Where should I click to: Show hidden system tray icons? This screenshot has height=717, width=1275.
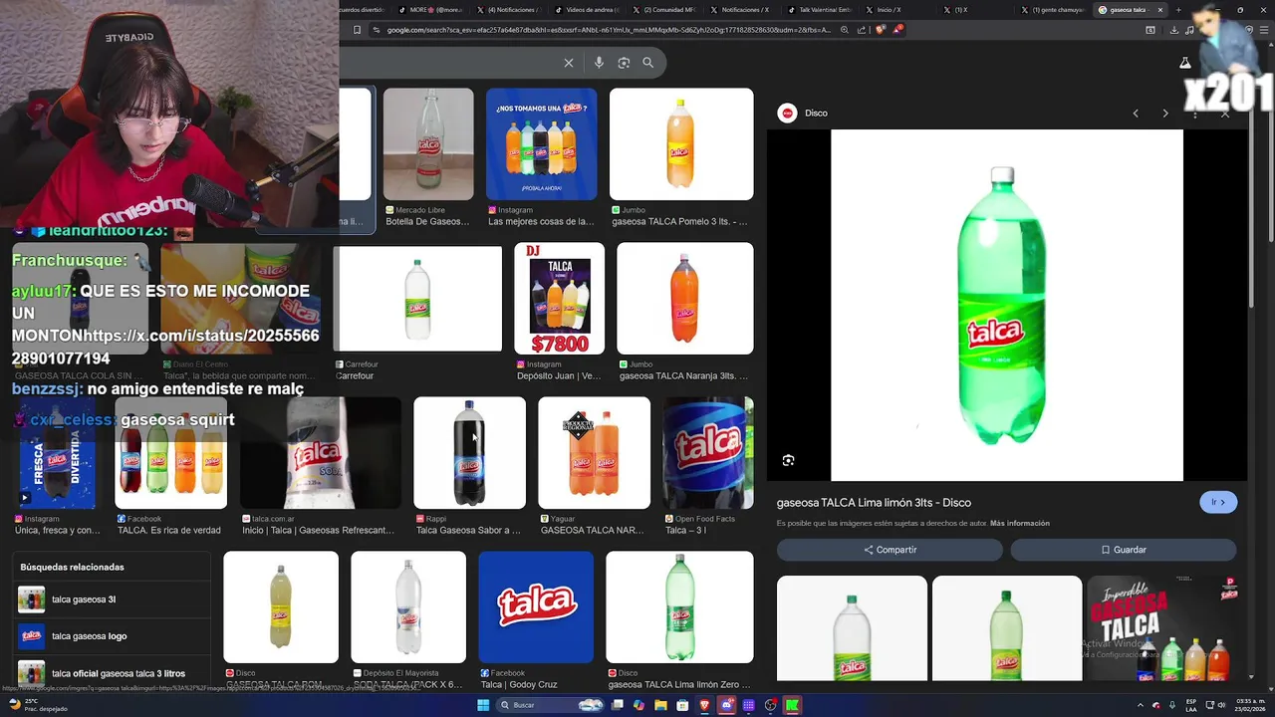click(x=1141, y=705)
